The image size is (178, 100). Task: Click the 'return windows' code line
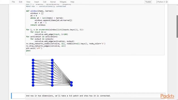point(38,25)
